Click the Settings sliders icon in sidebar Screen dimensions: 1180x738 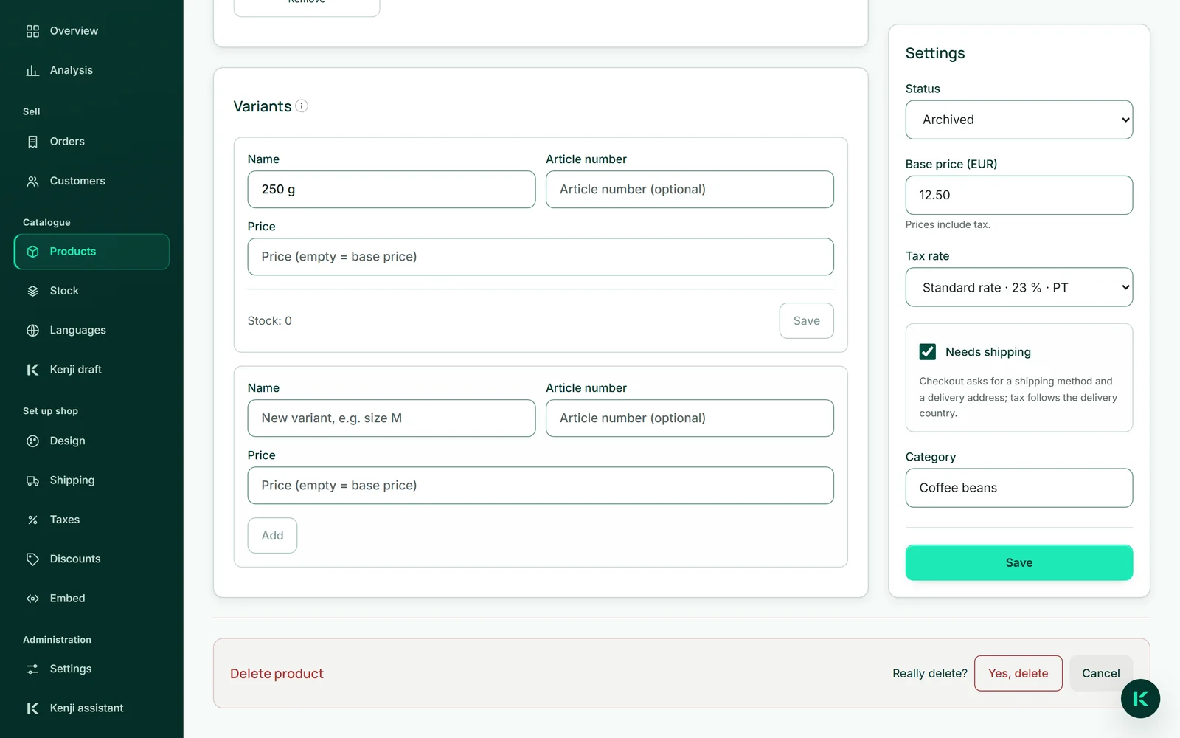32,669
